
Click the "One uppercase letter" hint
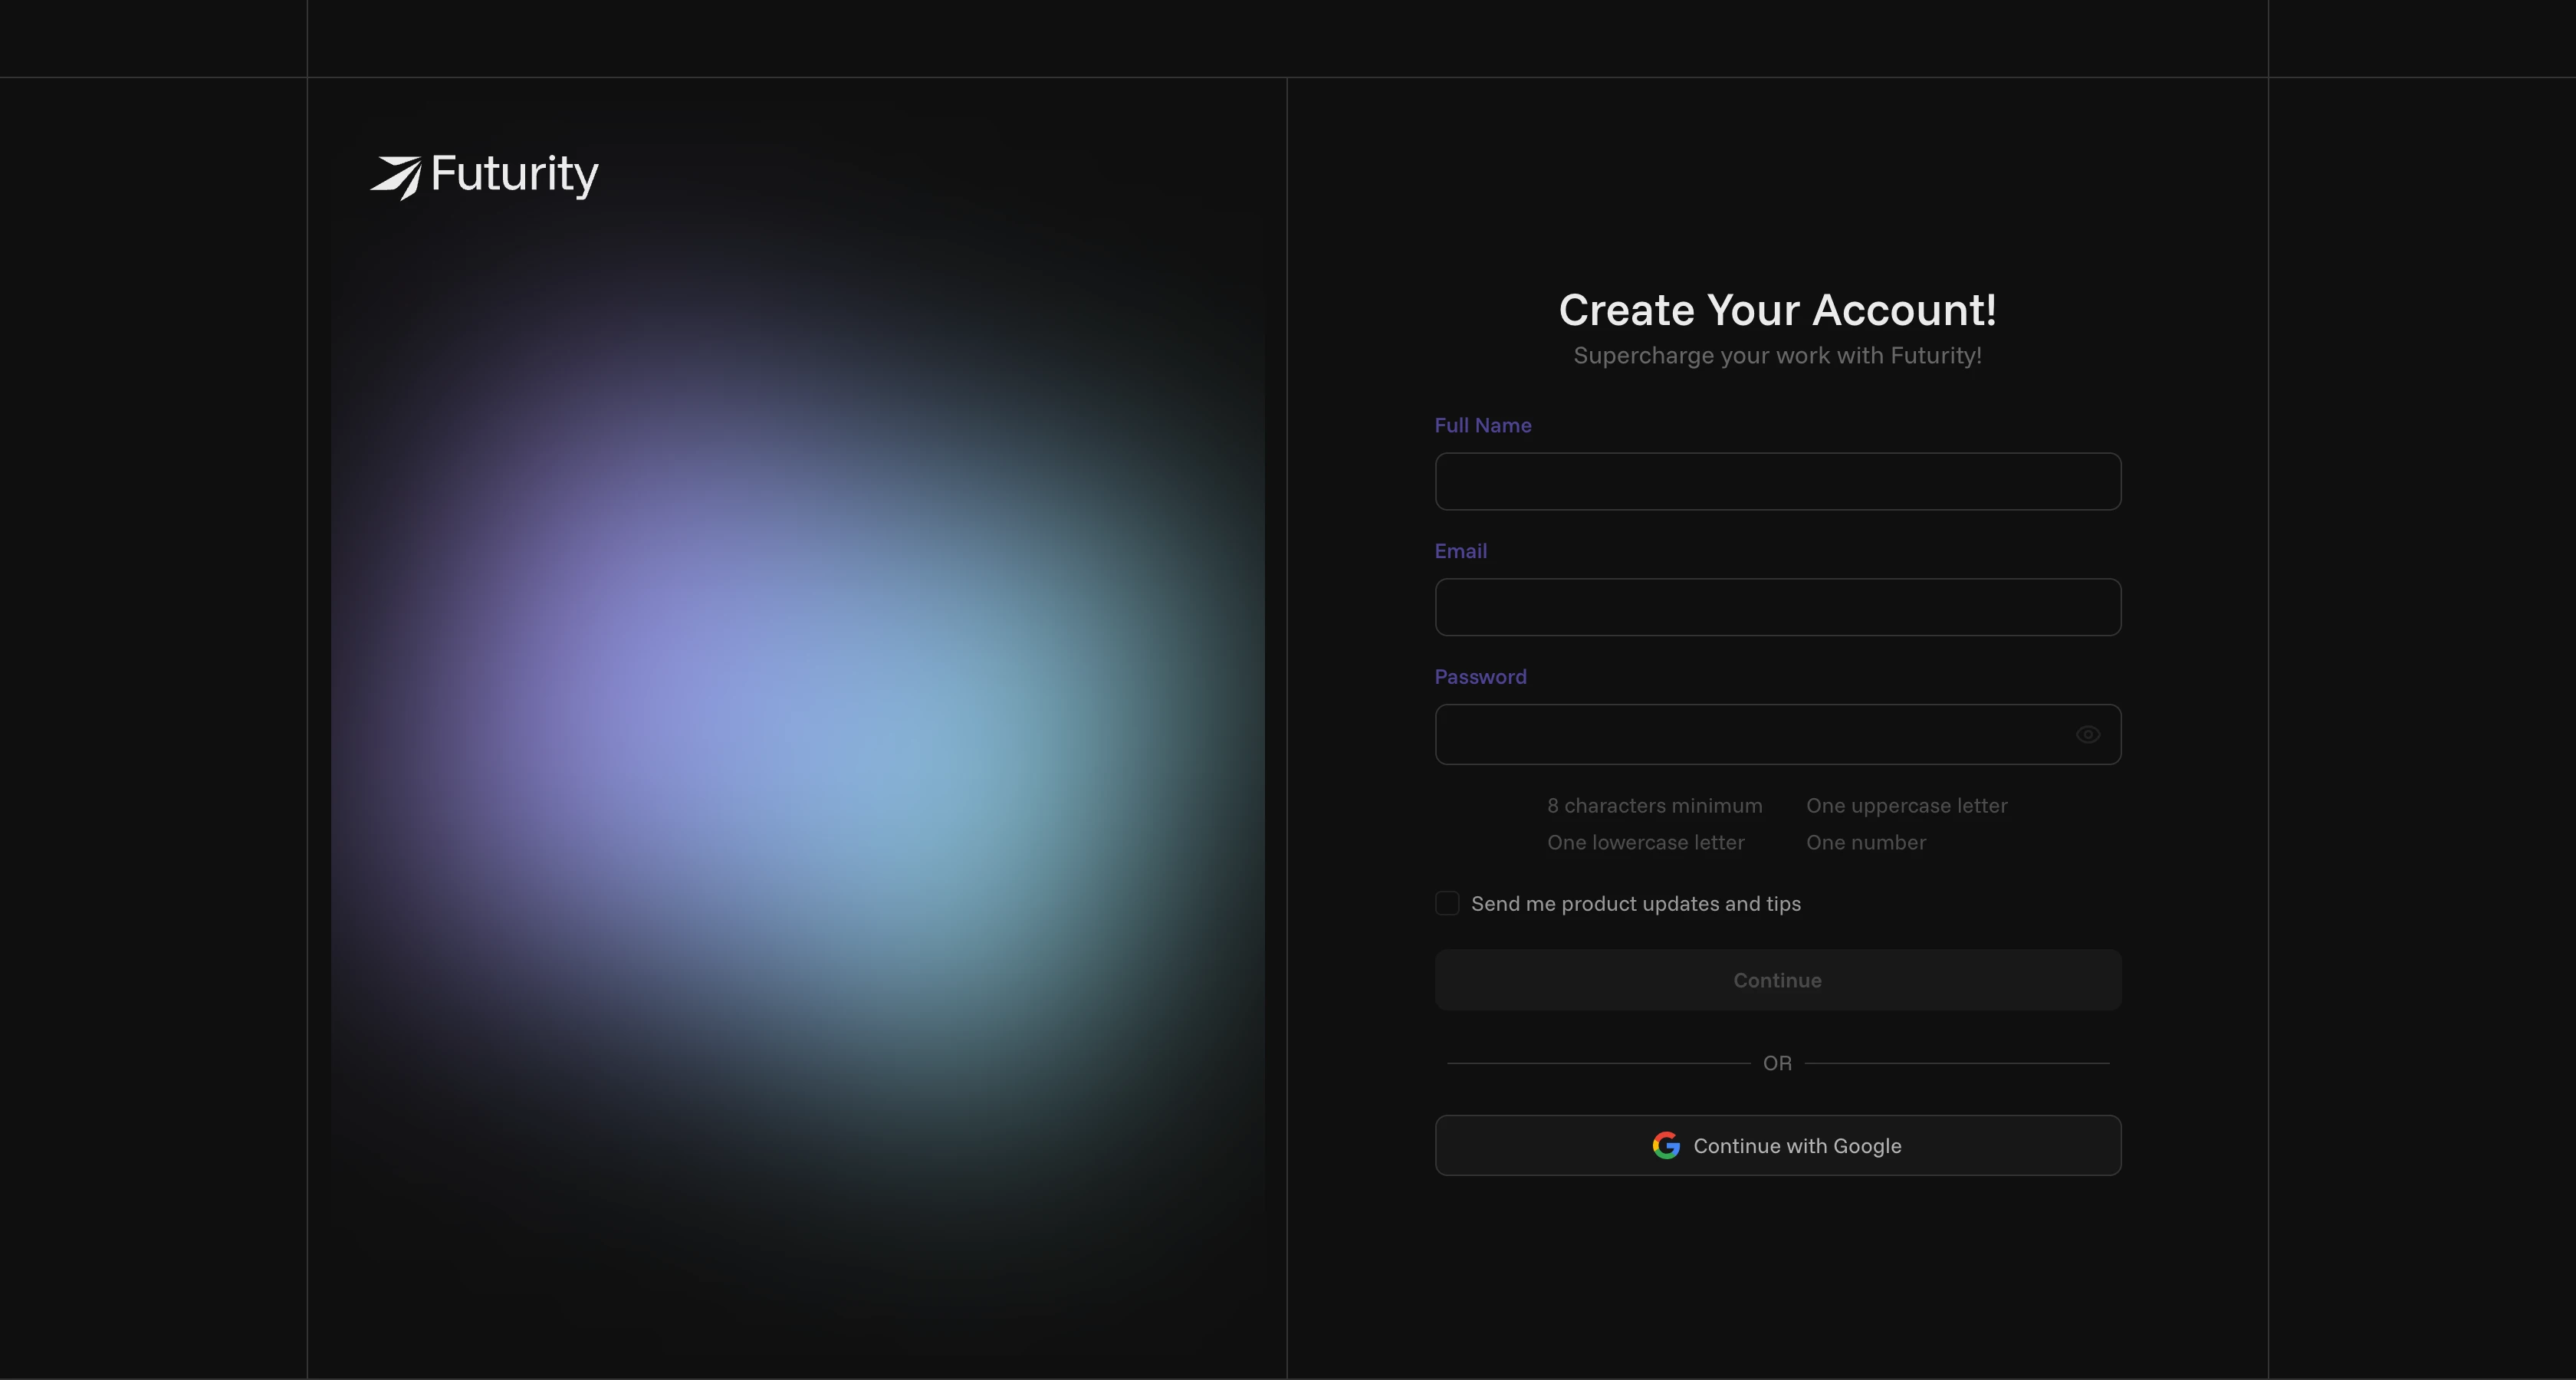coord(1907,805)
